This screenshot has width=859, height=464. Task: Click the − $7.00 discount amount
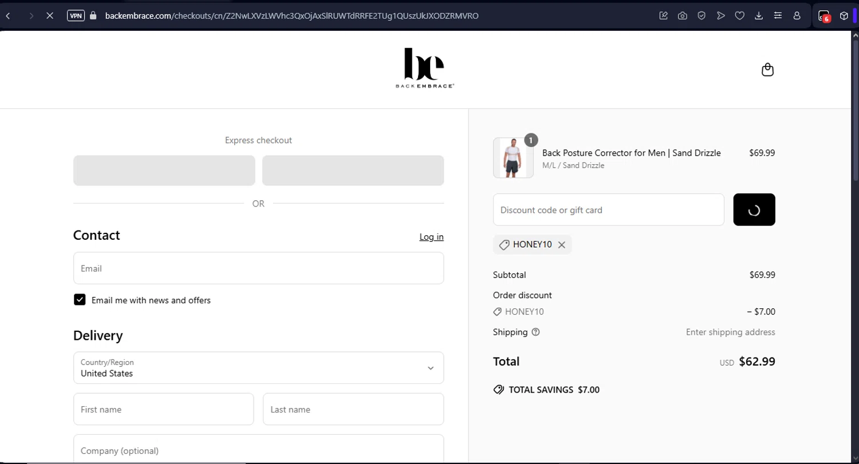[x=761, y=312]
